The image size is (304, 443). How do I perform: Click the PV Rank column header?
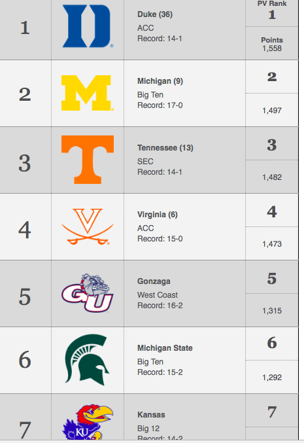[x=272, y=4]
